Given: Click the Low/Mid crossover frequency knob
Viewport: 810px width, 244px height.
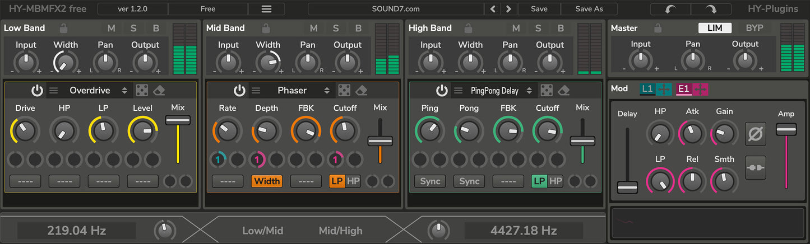Looking at the screenshot, I should coord(164,230).
